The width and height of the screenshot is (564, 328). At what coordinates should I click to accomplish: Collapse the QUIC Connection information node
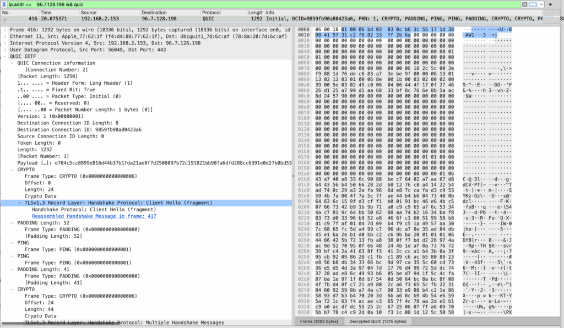pyautogui.click(x=12, y=63)
